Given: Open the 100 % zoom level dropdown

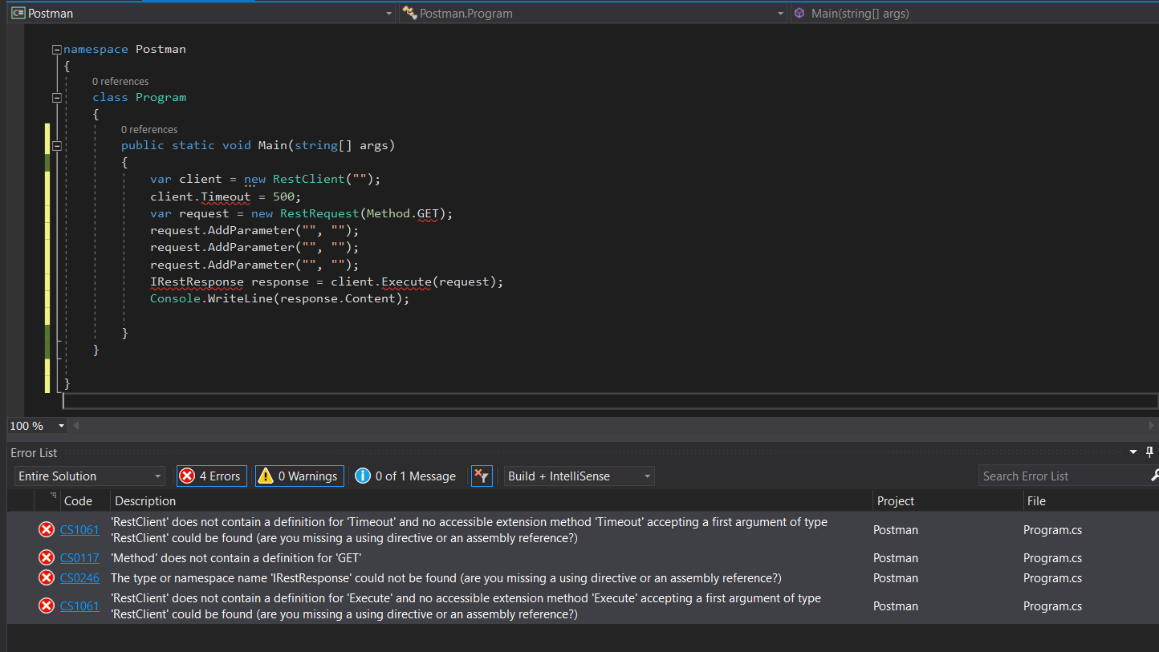Looking at the screenshot, I should point(60,426).
